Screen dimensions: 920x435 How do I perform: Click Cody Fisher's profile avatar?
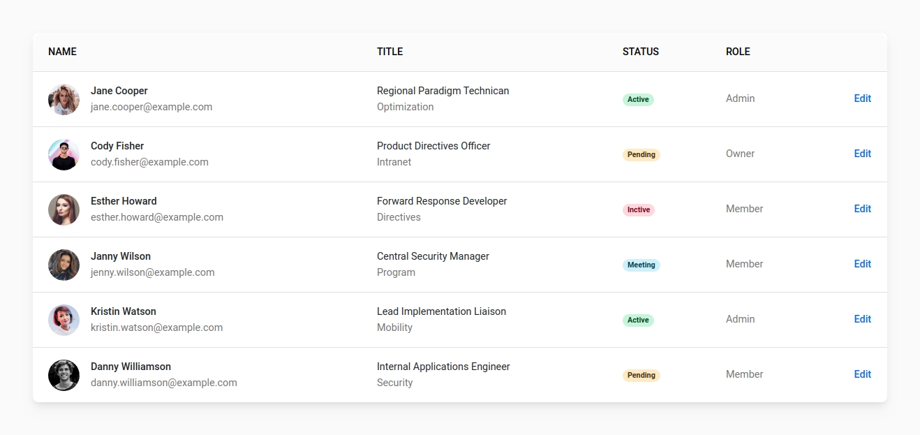64,154
